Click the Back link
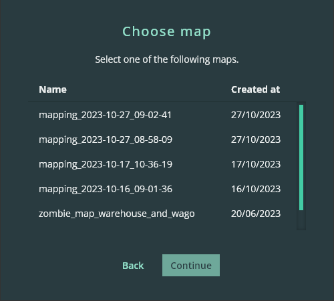The width and height of the screenshot is (334, 301). [133, 266]
